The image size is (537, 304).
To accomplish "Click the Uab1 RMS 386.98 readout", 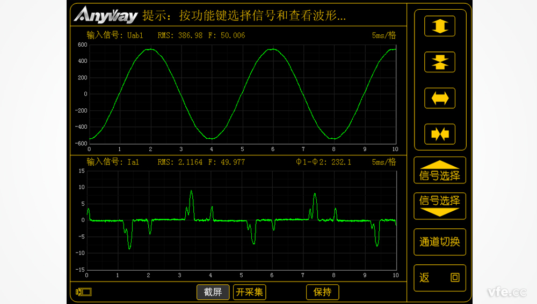I will 180,35.
